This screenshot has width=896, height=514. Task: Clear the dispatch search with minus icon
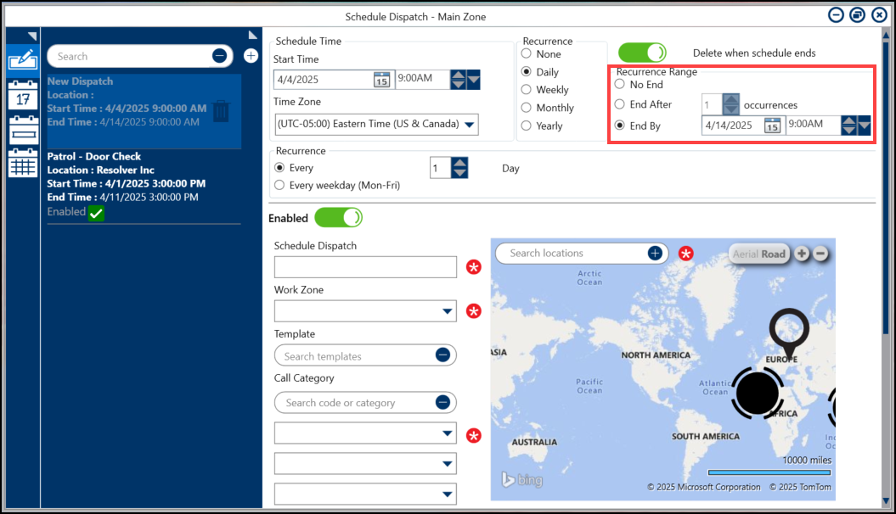tap(219, 56)
